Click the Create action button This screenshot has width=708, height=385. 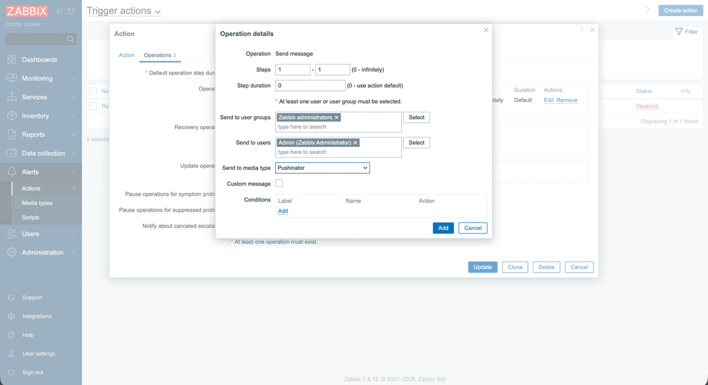tap(681, 11)
